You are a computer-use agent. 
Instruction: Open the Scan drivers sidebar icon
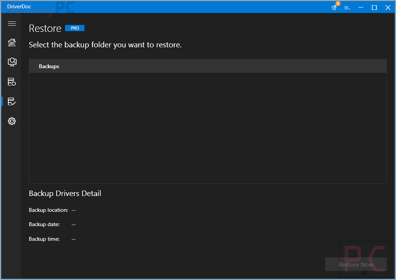12,62
